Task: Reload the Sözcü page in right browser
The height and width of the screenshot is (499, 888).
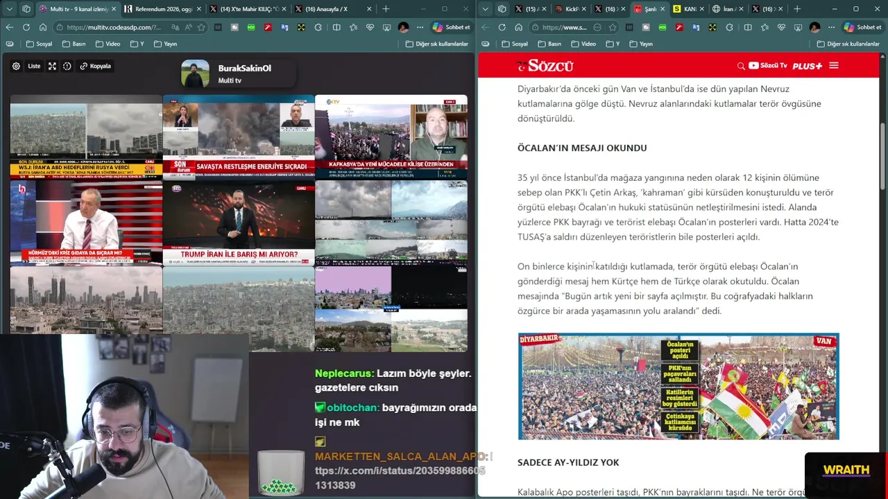Action: [x=502, y=27]
